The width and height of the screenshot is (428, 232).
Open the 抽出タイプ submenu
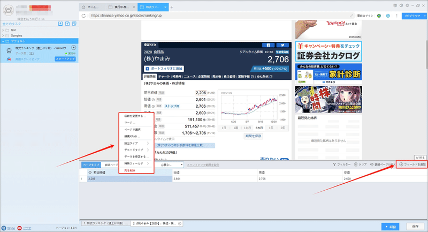136,143
